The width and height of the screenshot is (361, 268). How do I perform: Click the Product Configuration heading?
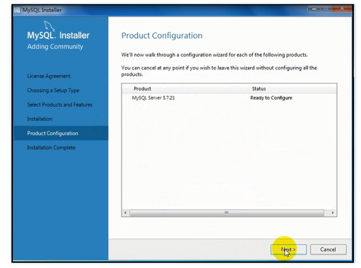tap(162, 36)
